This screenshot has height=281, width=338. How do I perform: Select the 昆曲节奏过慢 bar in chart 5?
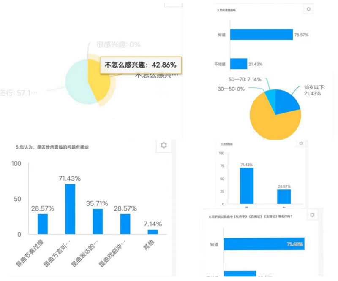pyautogui.click(x=43, y=224)
